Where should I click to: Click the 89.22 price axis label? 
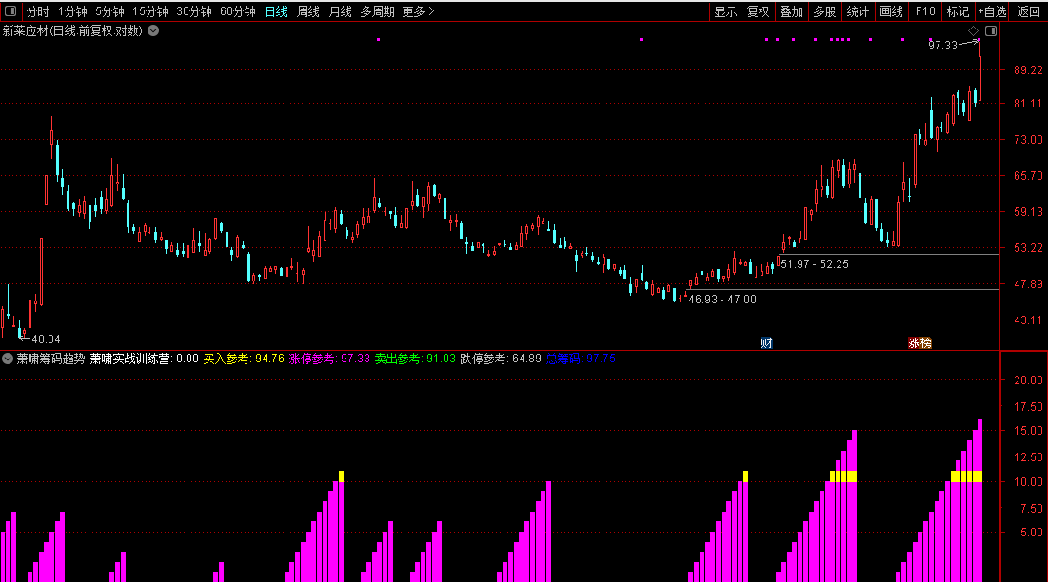(1028, 70)
